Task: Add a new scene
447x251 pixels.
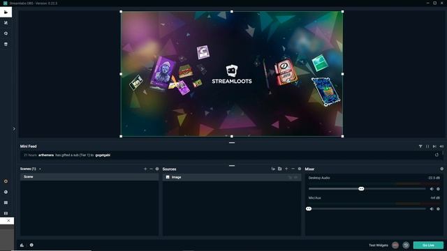Action: coord(145,169)
